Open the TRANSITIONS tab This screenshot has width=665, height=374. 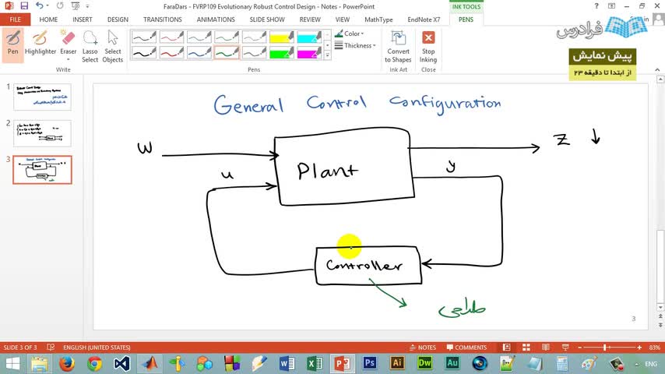coord(163,19)
